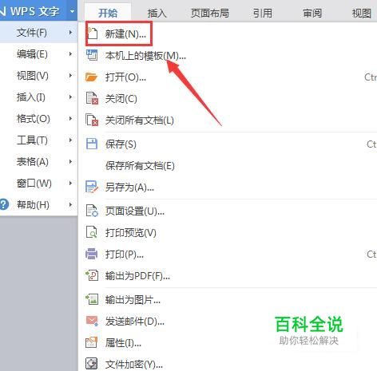Expand the 窗口(W) submenu arrow
The width and height of the screenshot is (377, 371).
click(x=70, y=183)
